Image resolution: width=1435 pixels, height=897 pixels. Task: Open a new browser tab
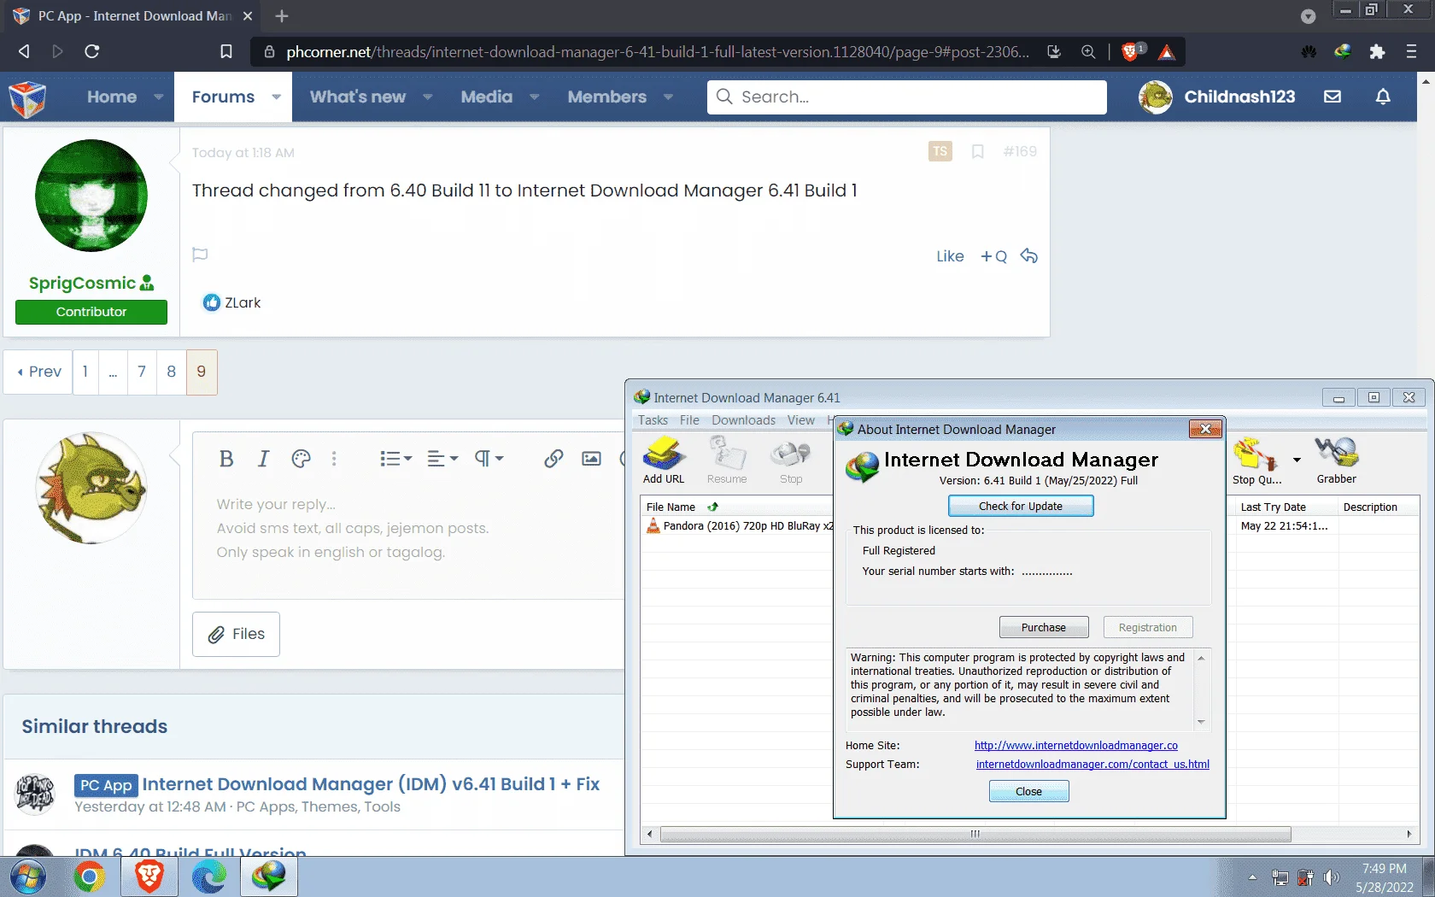(x=282, y=16)
